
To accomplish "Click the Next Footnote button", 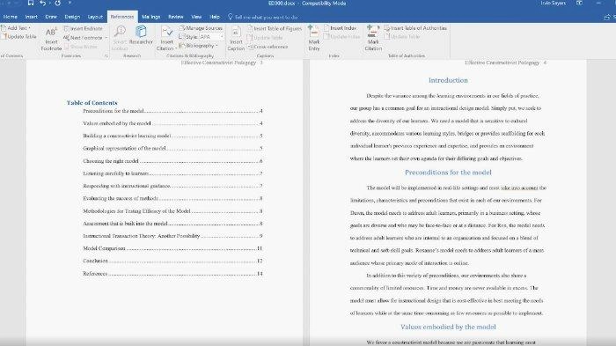I will 83,38.
